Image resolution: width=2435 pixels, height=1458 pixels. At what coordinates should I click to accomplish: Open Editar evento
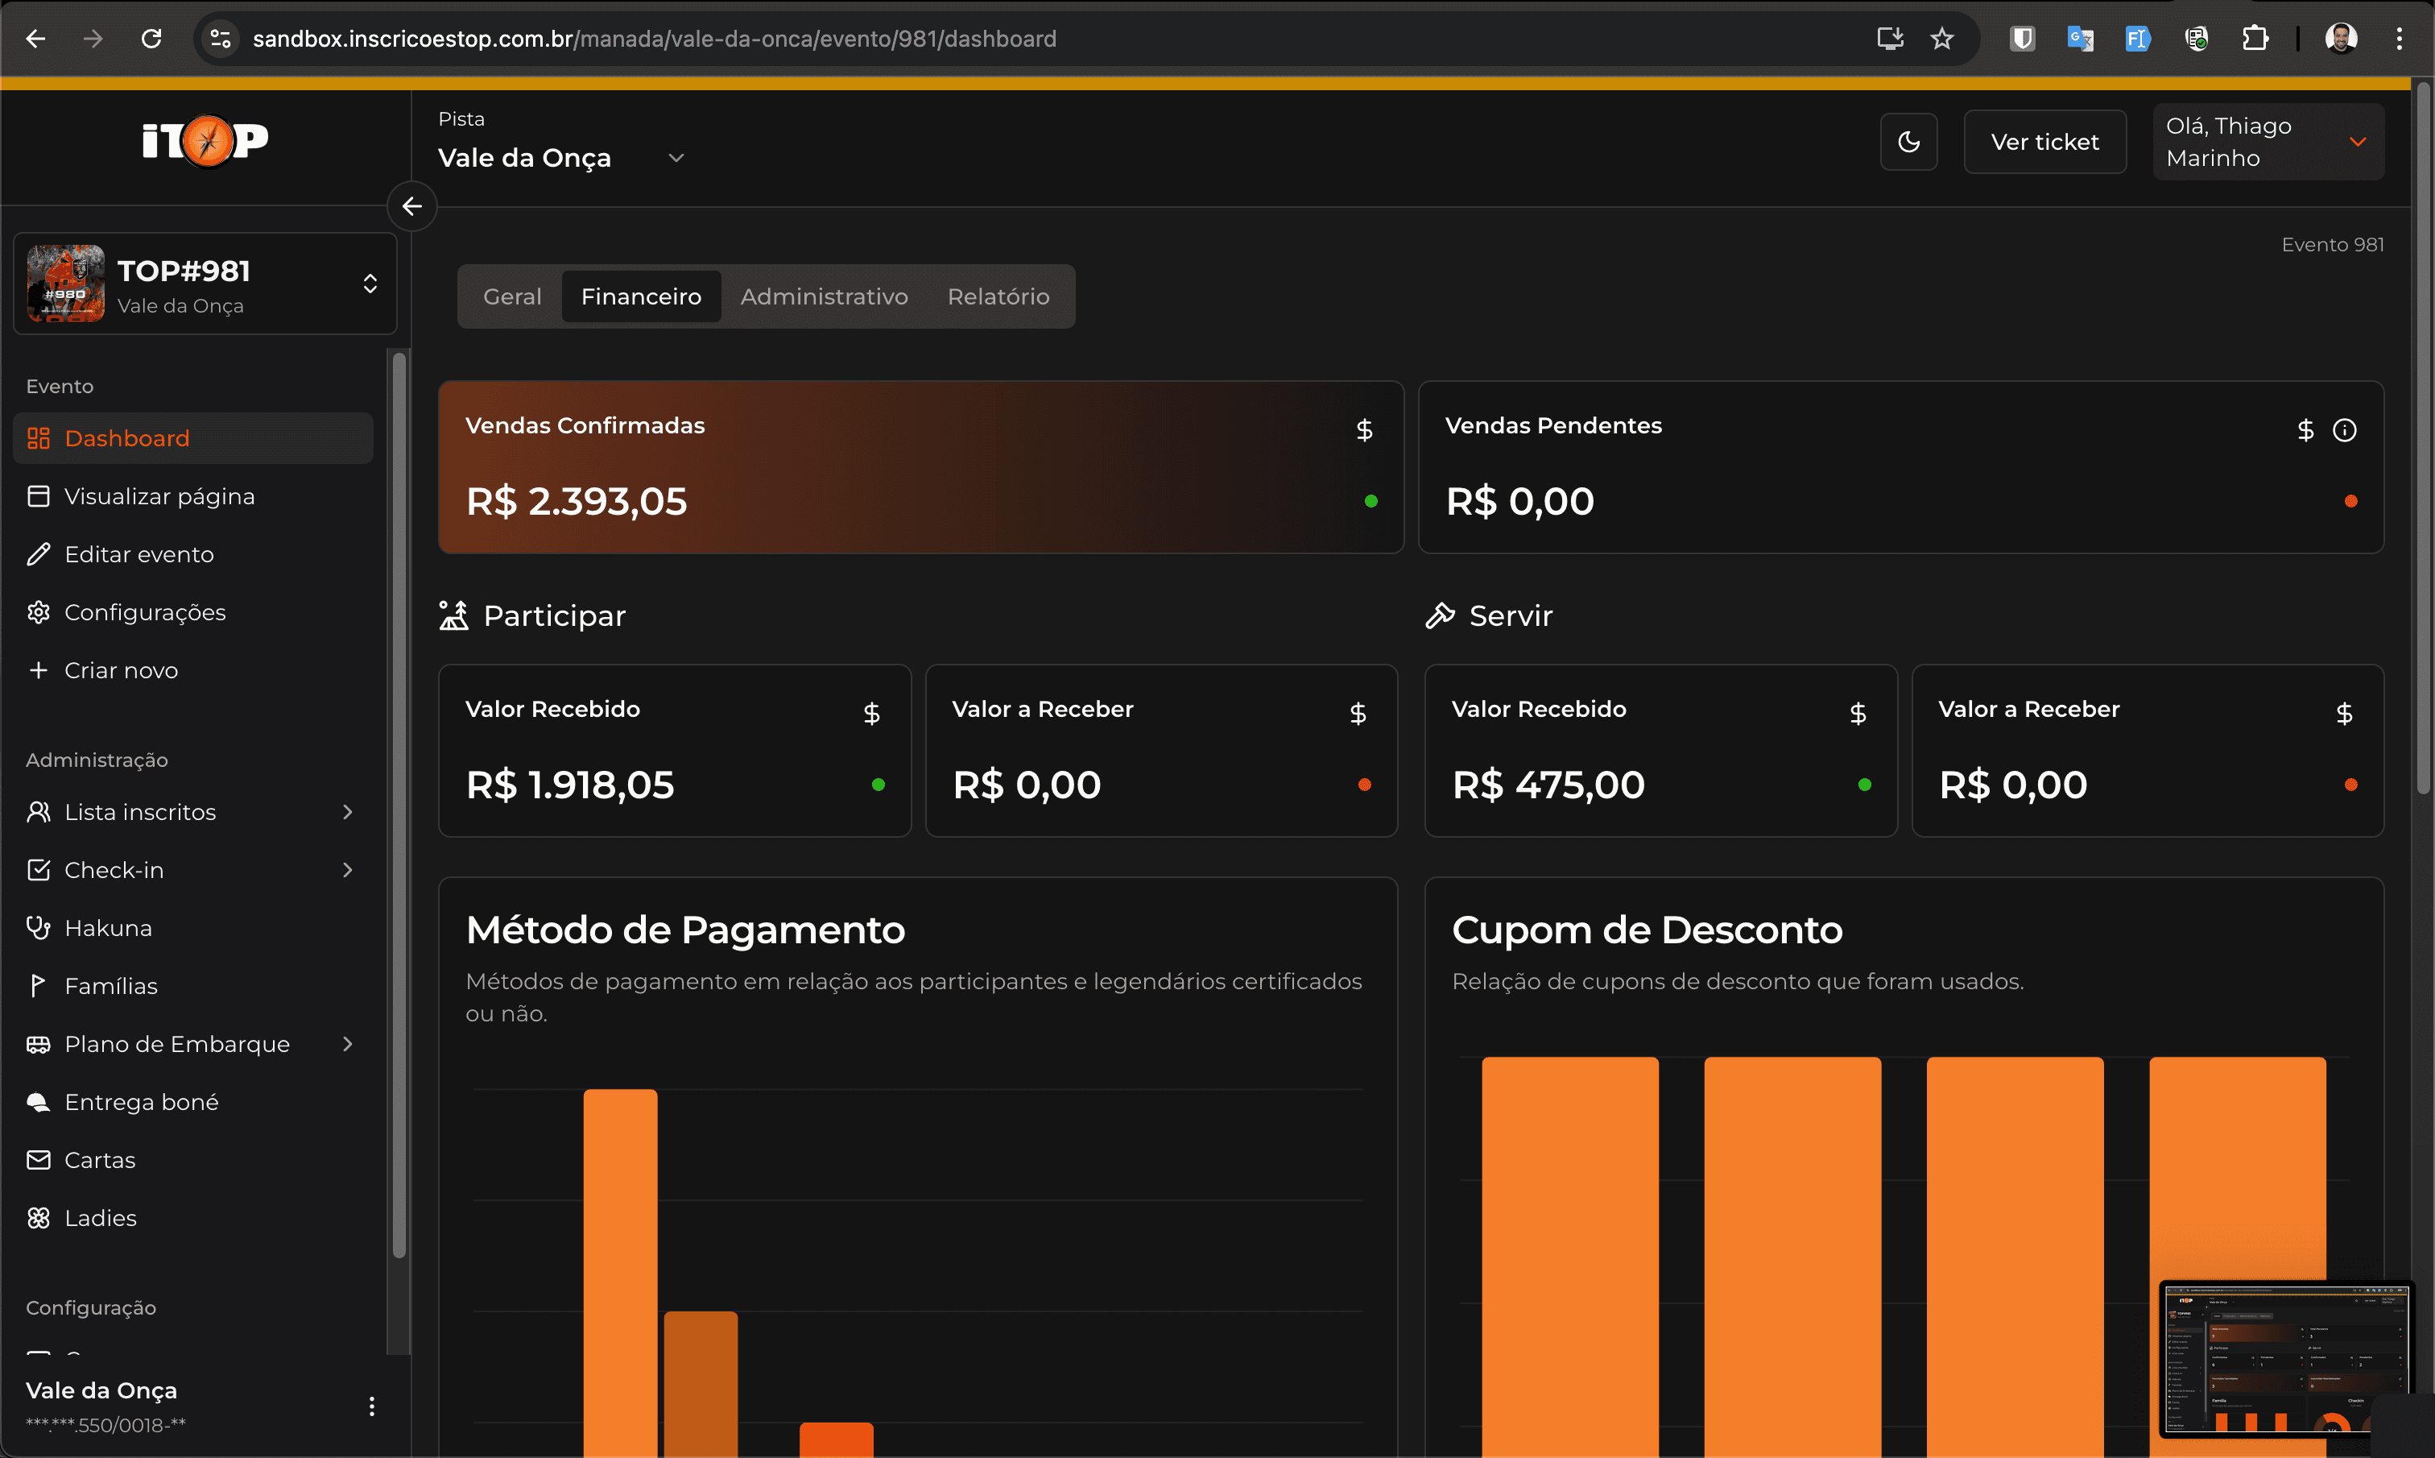click(193, 554)
